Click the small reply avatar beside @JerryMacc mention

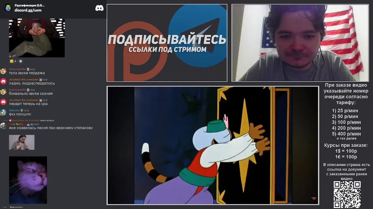10,120
